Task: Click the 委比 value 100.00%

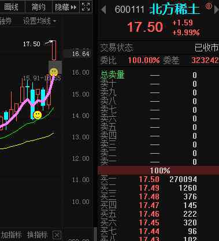Action: [x=144, y=60]
